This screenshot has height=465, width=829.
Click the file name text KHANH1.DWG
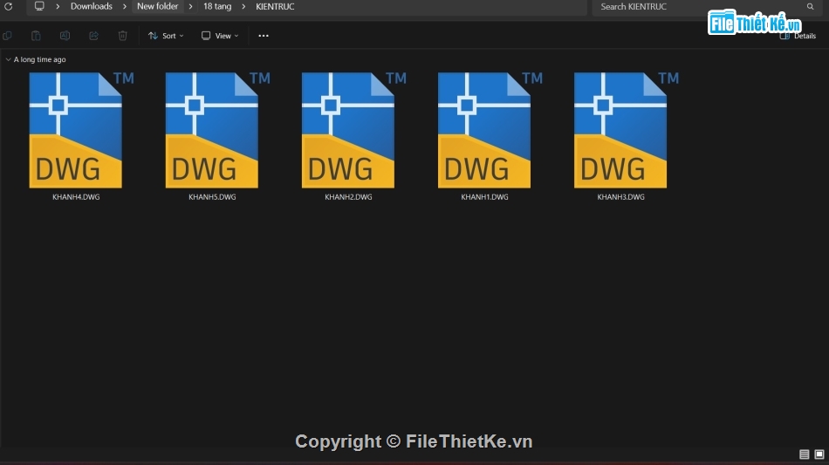point(485,196)
